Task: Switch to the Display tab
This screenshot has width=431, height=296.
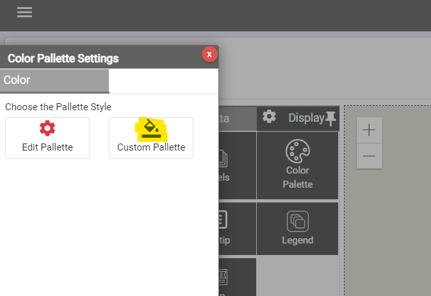Action: tap(305, 118)
